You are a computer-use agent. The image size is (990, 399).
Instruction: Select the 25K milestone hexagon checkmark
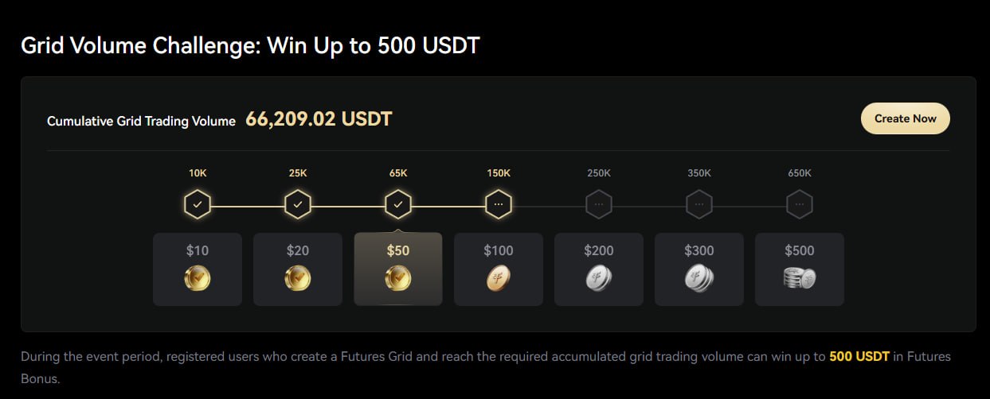point(298,205)
